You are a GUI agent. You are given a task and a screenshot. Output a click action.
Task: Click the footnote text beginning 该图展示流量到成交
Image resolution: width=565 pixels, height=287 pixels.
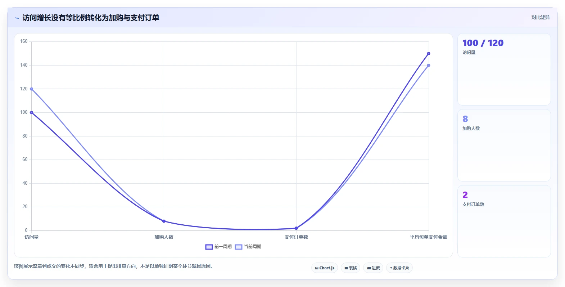[x=113, y=266]
